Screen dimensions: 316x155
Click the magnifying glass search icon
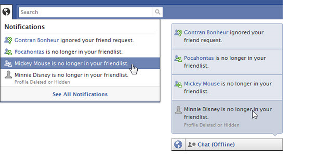click(x=157, y=12)
